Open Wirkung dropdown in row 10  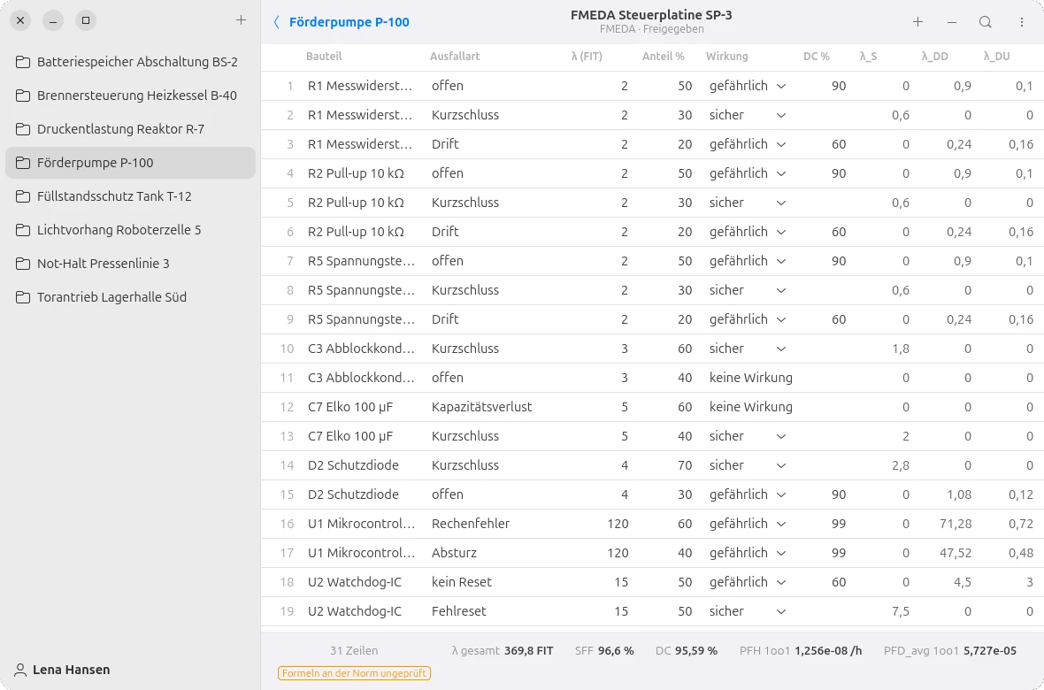click(x=781, y=349)
